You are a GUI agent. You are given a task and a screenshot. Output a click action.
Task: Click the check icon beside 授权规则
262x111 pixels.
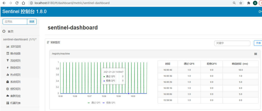pyautogui.click(x=8, y=89)
